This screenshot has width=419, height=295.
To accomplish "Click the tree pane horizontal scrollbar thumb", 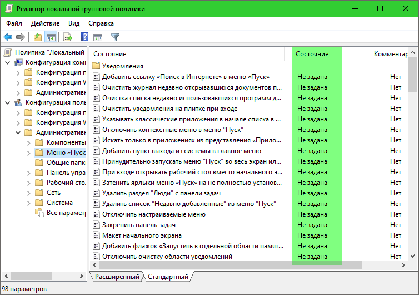I will coord(36,276).
